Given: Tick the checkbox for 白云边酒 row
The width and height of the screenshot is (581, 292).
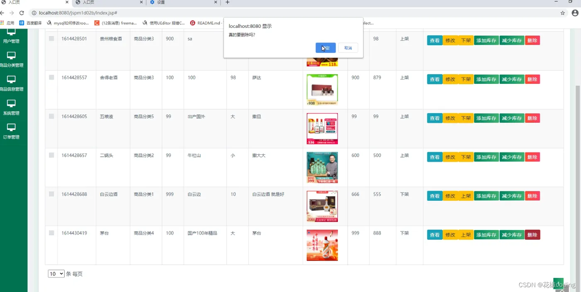Looking at the screenshot, I should tap(51, 194).
